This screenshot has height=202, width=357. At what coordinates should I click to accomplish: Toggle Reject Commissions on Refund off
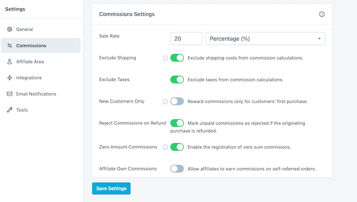coord(177,123)
